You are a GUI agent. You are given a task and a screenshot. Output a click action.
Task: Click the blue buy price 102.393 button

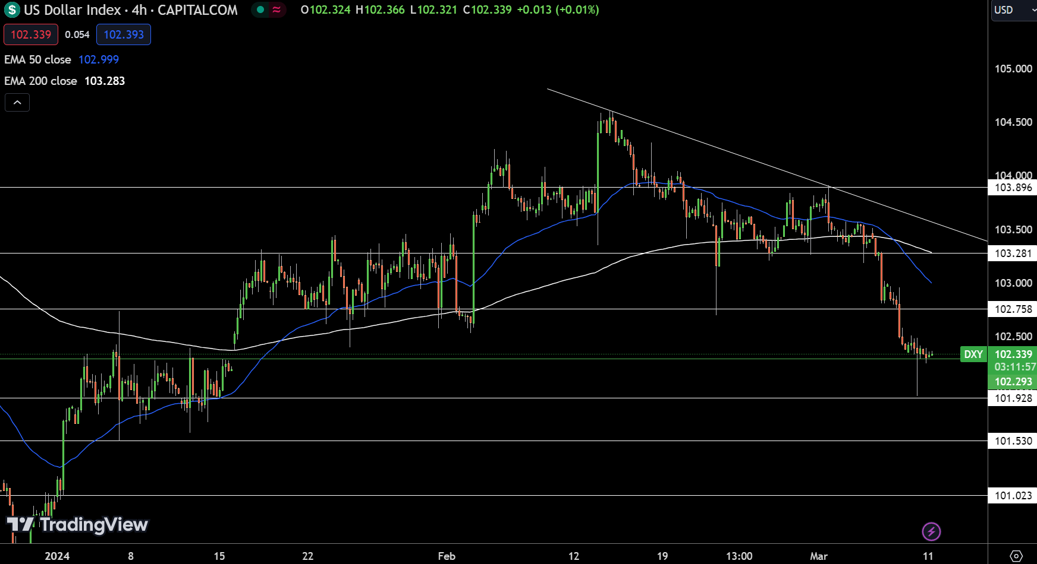point(124,34)
